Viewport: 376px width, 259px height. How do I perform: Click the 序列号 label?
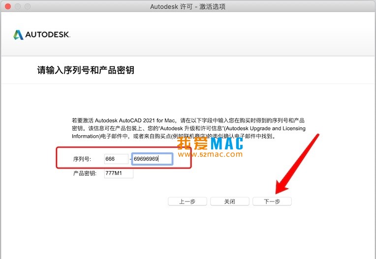(x=82, y=159)
